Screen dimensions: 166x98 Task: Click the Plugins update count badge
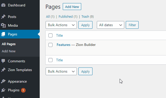coord(23,90)
